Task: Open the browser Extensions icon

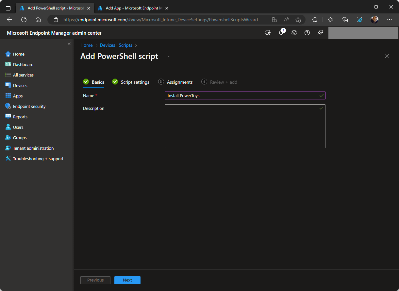Action: pos(315,20)
